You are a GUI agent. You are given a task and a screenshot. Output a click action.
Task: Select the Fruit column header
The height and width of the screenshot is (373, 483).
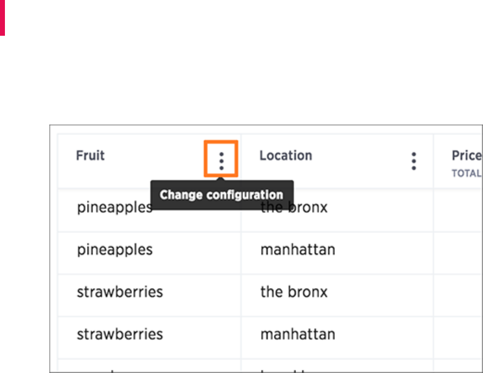coord(90,155)
